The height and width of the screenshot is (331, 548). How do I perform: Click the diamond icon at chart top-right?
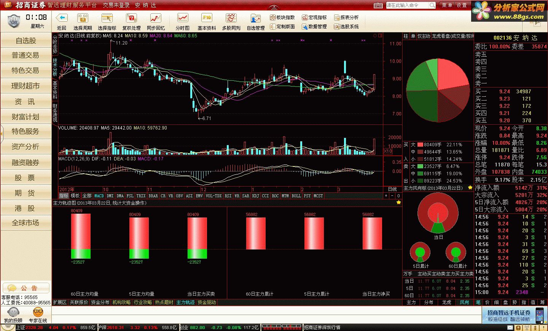374,35
